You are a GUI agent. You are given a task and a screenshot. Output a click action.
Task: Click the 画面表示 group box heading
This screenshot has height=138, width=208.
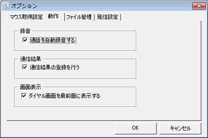click(x=30, y=87)
